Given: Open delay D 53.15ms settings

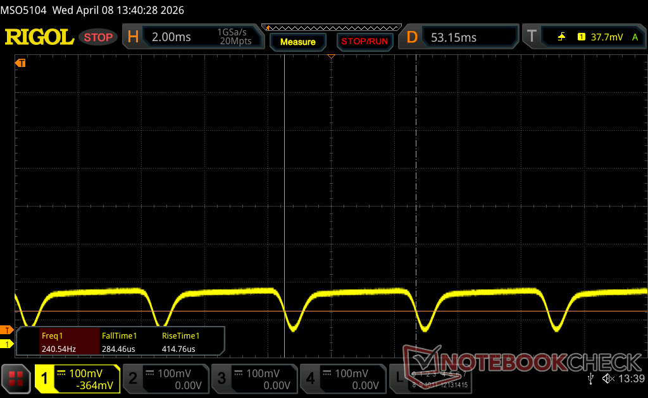Looking at the screenshot, I should 460,37.
